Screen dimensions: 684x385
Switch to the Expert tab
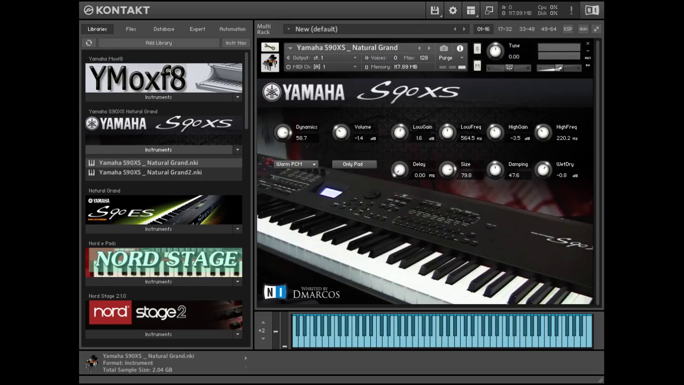[197, 29]
